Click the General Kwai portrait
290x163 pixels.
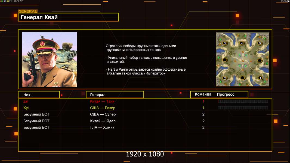point(50,59)
